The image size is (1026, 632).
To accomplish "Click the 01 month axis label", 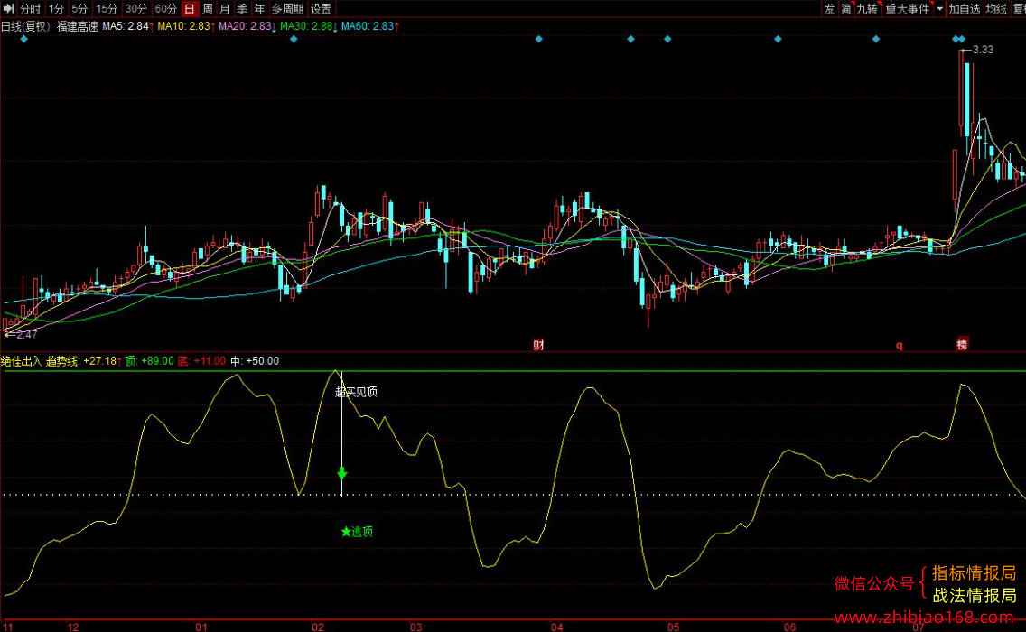I will pyautogui.click(x=201, y=627).
